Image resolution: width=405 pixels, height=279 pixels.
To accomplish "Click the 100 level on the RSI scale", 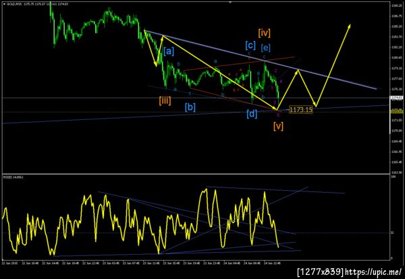I will coord(393,177).
